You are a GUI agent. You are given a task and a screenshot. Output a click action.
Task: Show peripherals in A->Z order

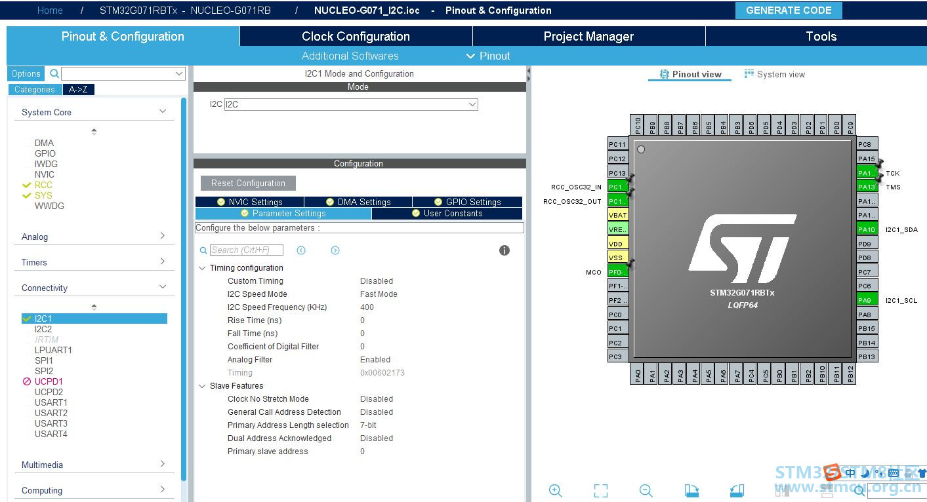coord(79,90)
